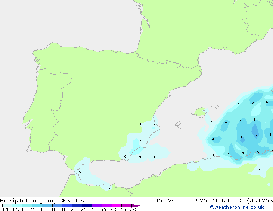Click the '25' legend scale label

[84, 209]
